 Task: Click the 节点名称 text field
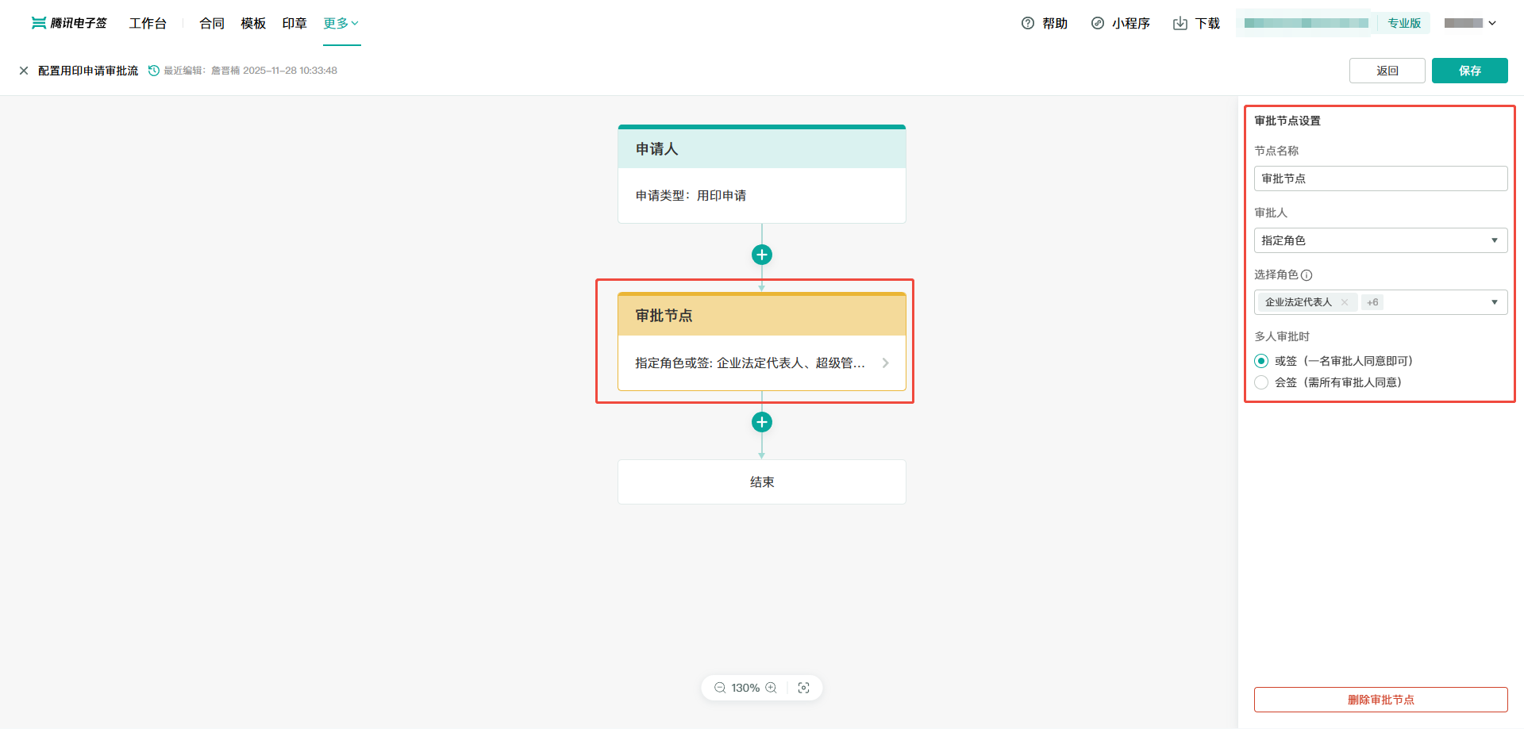tap(1380, 178)
